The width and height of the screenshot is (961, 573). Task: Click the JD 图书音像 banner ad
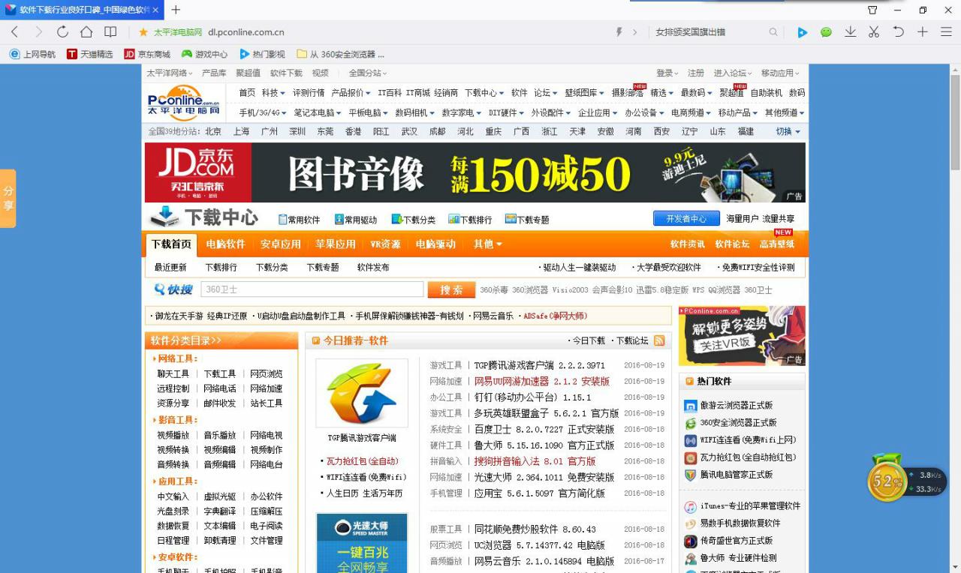click(474, 172)
